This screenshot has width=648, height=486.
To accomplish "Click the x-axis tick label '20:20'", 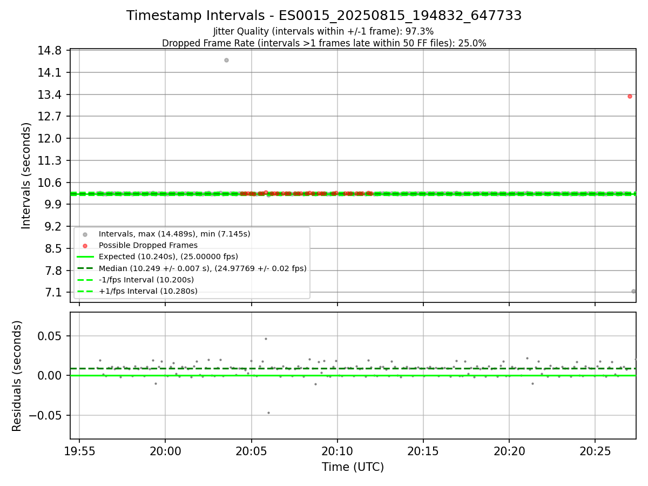I will tap(509, 451).
